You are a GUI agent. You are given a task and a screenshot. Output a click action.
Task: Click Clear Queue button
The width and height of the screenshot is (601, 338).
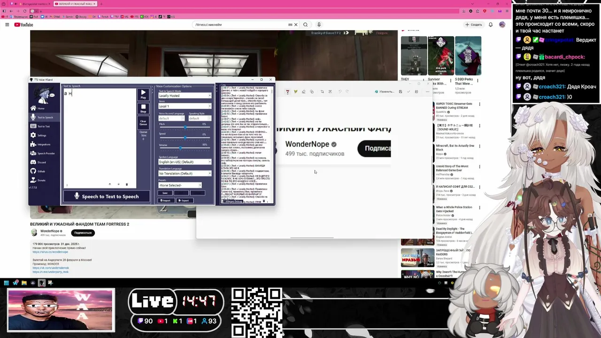(x=143, y=123)
